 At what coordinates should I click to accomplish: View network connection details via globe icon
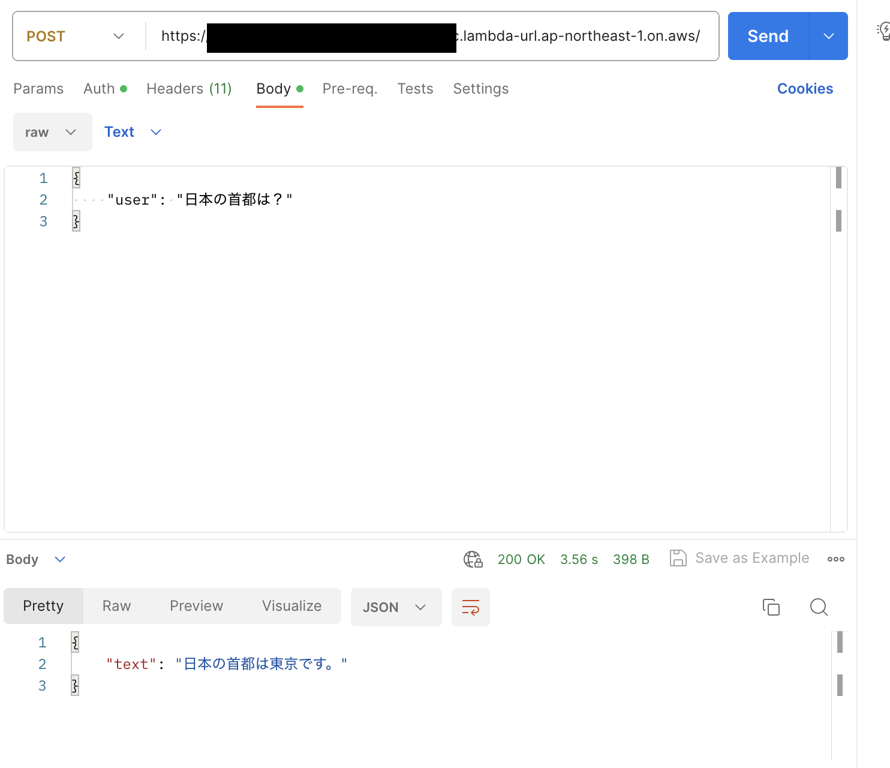[x=473, y=559]
